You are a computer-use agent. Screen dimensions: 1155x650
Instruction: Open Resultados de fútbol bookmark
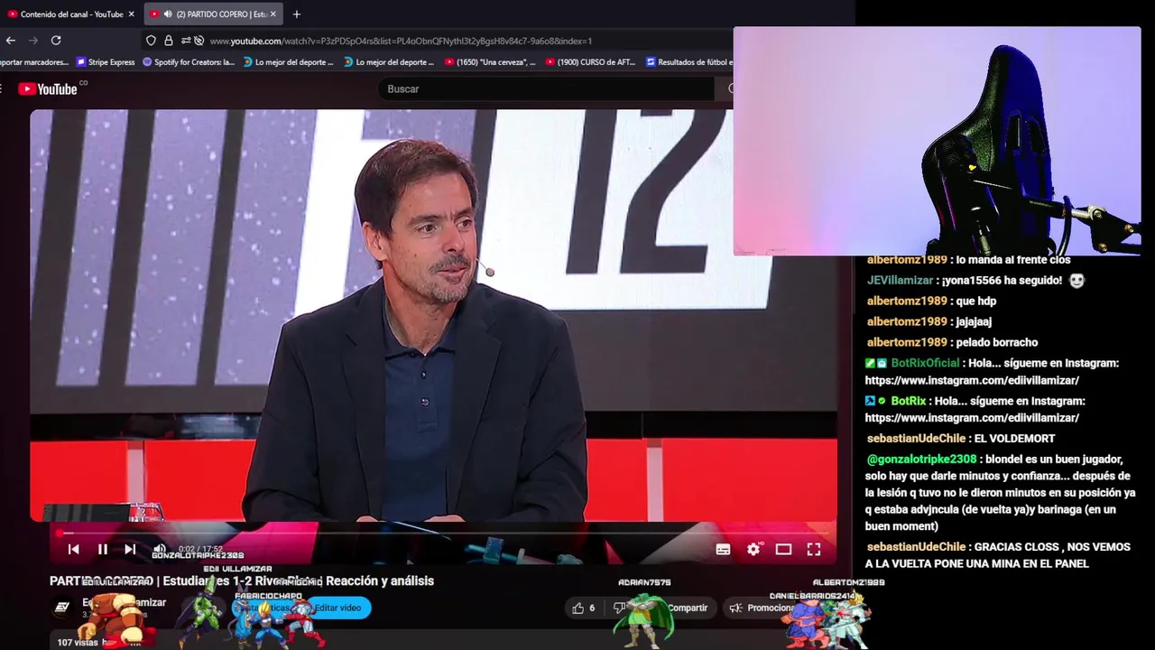689,62
